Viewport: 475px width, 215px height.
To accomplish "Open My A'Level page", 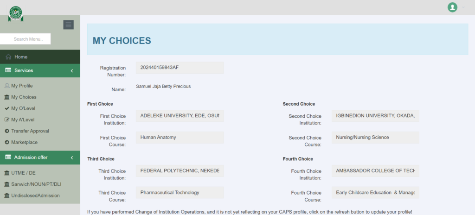I will click(x=23, y=120).
